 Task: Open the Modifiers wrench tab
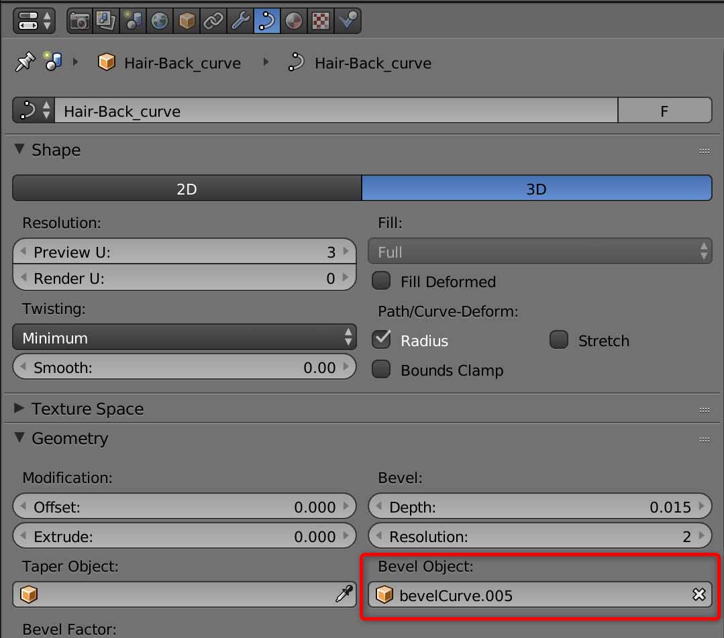[x=240, y=21]
